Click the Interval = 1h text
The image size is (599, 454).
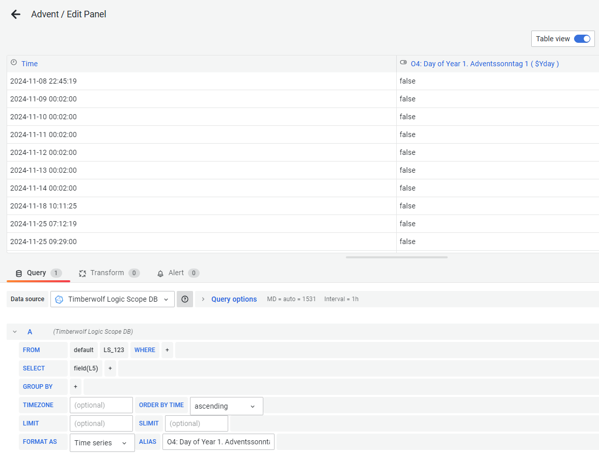click(341, 299)
